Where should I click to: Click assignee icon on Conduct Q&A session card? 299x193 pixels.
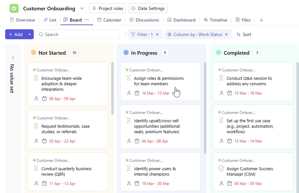(221, 93)
